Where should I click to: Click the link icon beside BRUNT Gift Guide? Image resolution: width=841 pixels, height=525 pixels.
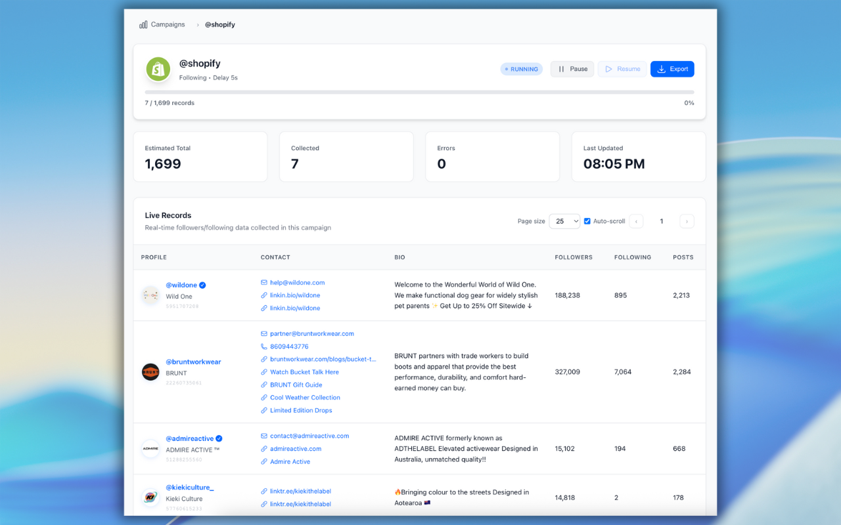tap(264, 385)
